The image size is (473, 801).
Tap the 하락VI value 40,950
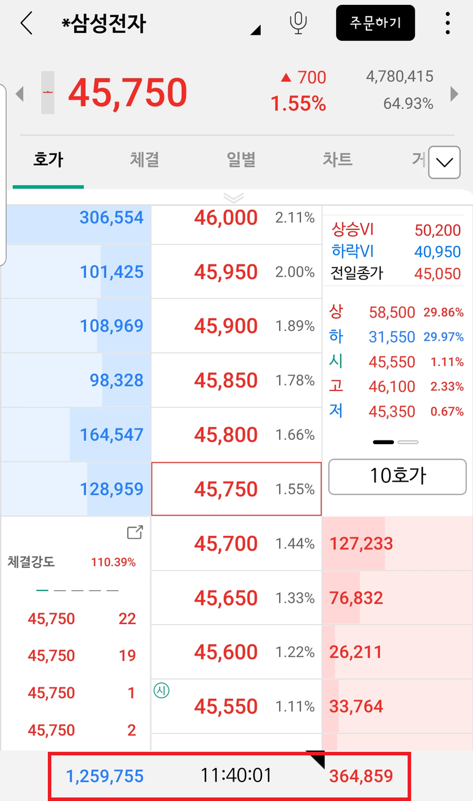click(438, 251)
